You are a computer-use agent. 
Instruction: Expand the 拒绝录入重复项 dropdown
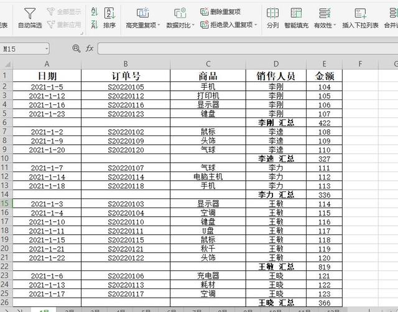click(x=256, y=25)
